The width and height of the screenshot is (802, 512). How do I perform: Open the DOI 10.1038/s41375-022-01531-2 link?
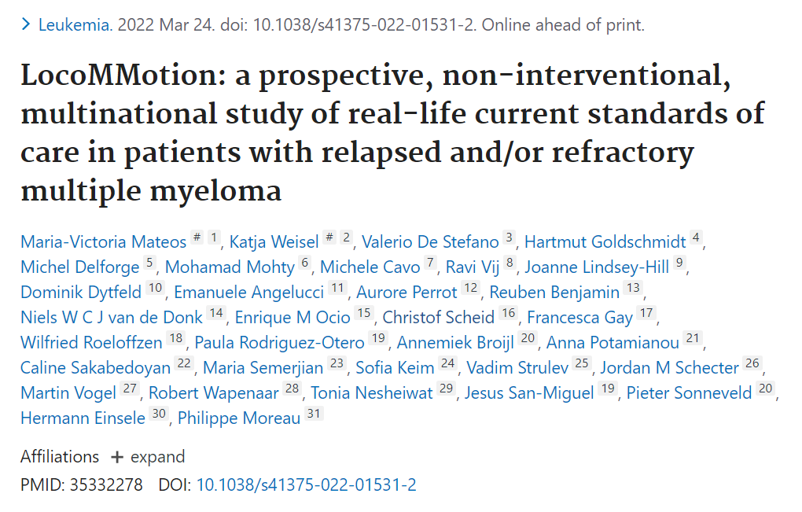pyautogui.click(x=306, y=484)
